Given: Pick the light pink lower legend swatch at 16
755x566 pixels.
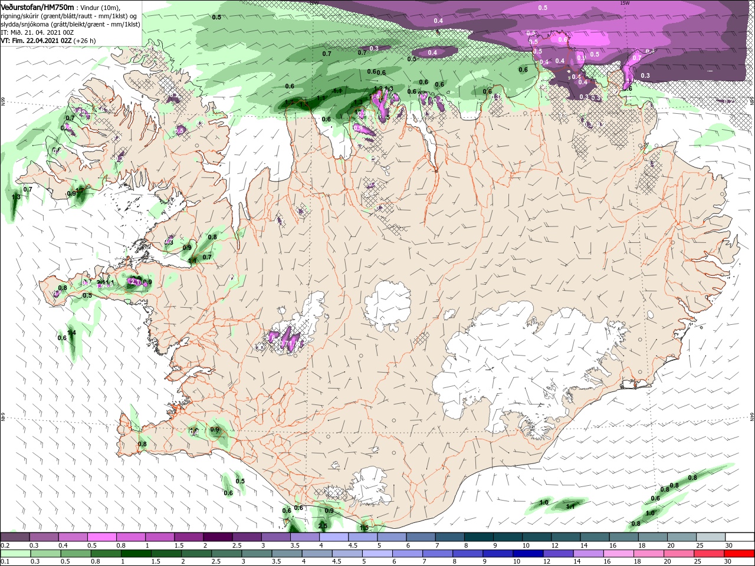Looking at the screenshot, I should coord(619,554).
